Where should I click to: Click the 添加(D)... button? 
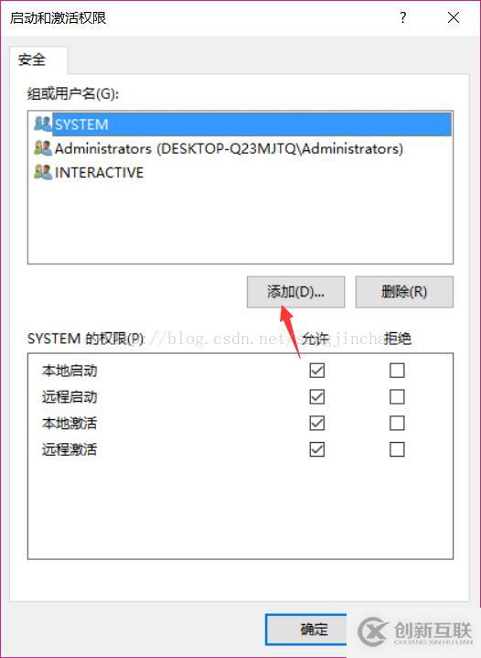pos(295,292)
